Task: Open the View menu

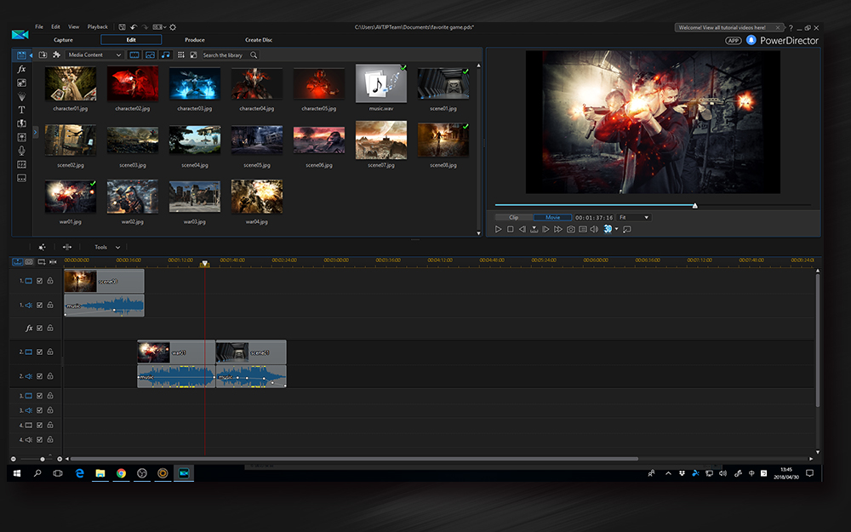Action: pos(73,26)
